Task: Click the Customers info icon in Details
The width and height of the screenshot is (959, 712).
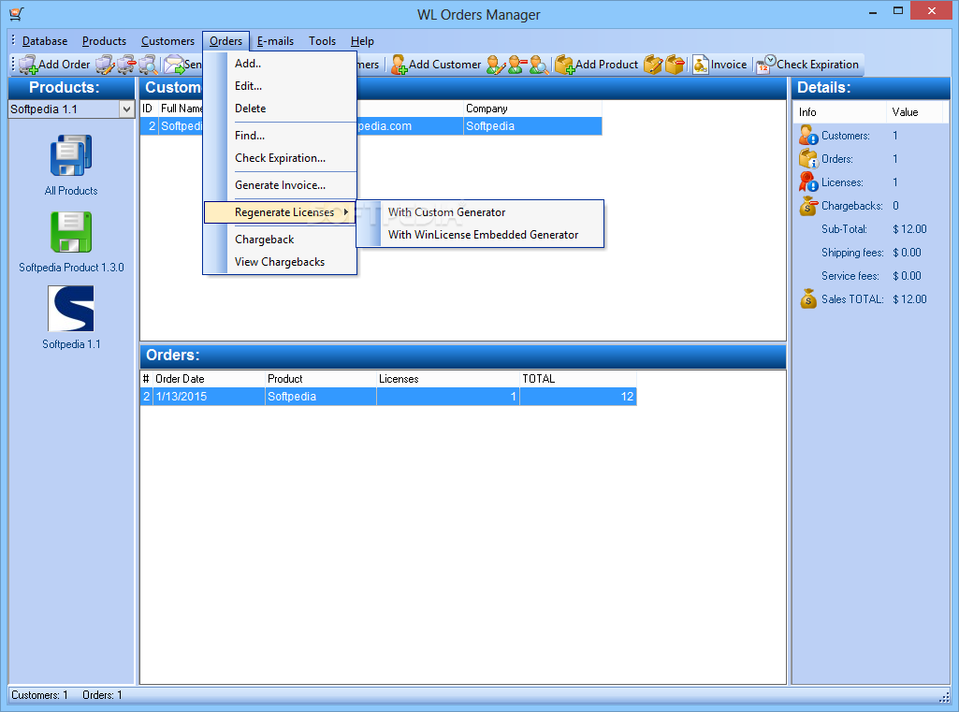Action: pyautogui.click(x=808, y=135)
